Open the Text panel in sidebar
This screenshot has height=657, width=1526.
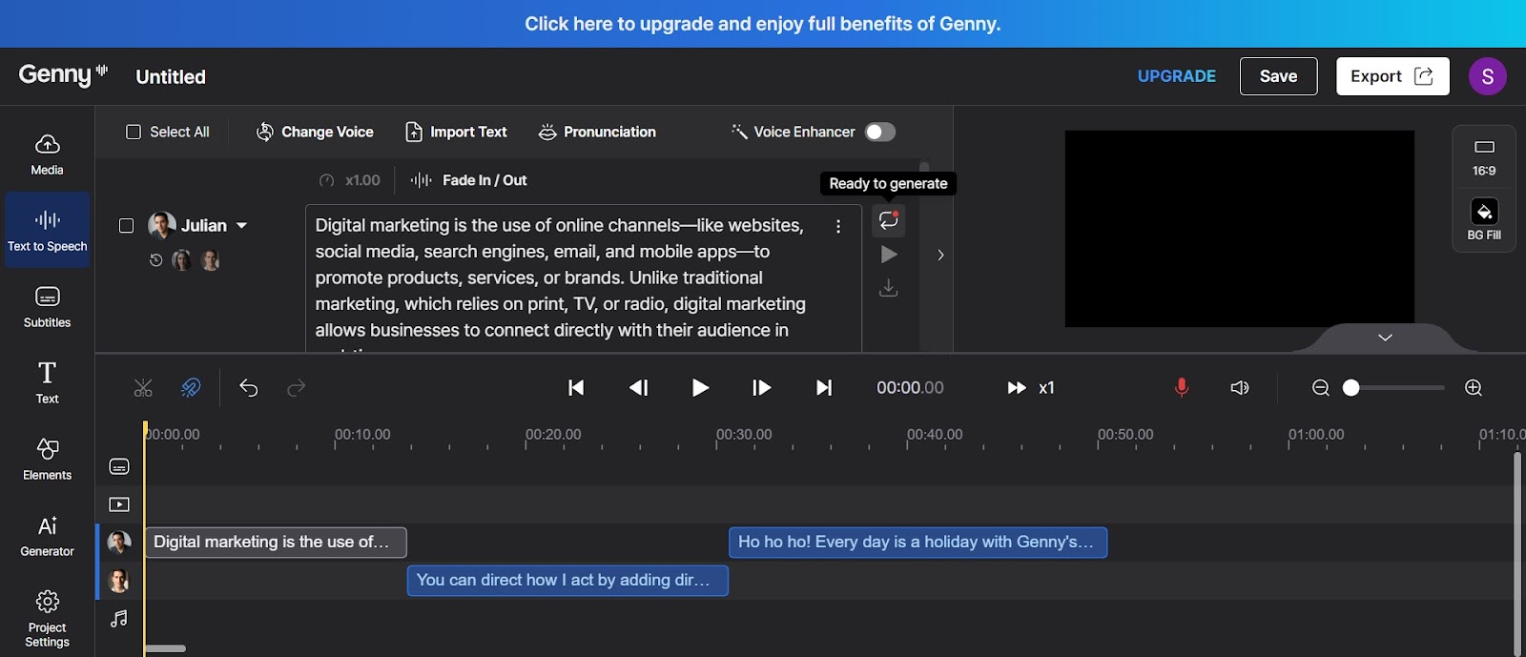(x=47, y=382)
